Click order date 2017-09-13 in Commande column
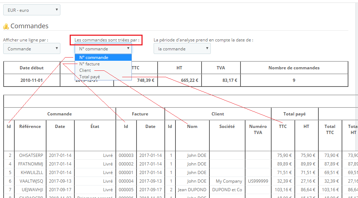 coord(60,181)
